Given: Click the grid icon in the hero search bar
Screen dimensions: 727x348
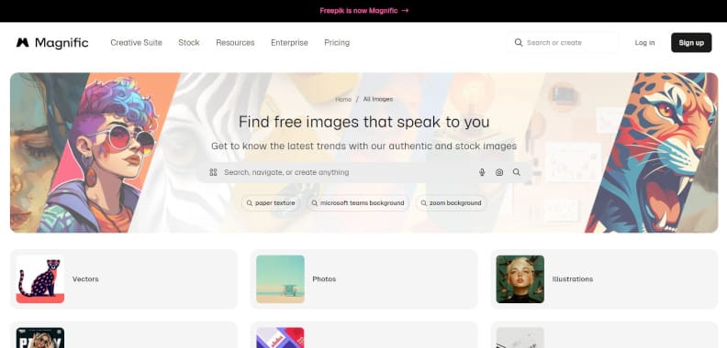Looking at the screenshot, I should click(x=213, y=172).
